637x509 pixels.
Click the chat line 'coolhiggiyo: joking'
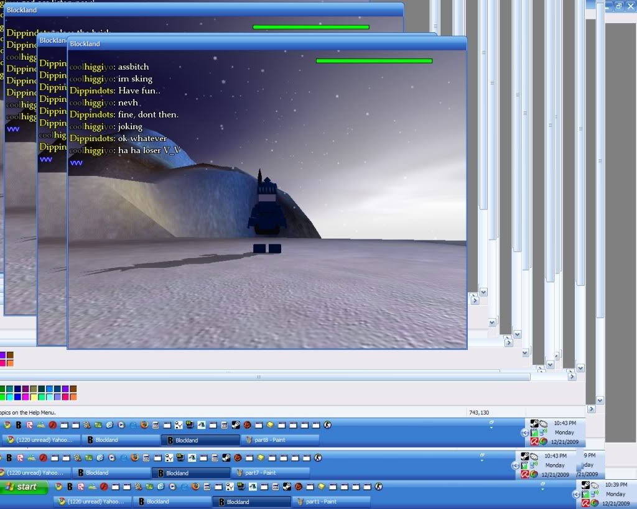(106, 127)
